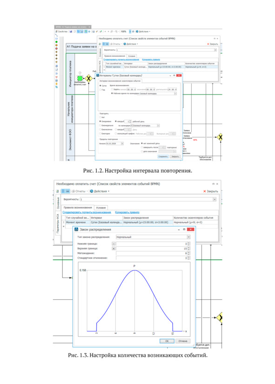Toggle the third highlighted toolbar icon in Fig. 1.3
The height and width of the screenshot is (384, 275).
coord(67,191)
